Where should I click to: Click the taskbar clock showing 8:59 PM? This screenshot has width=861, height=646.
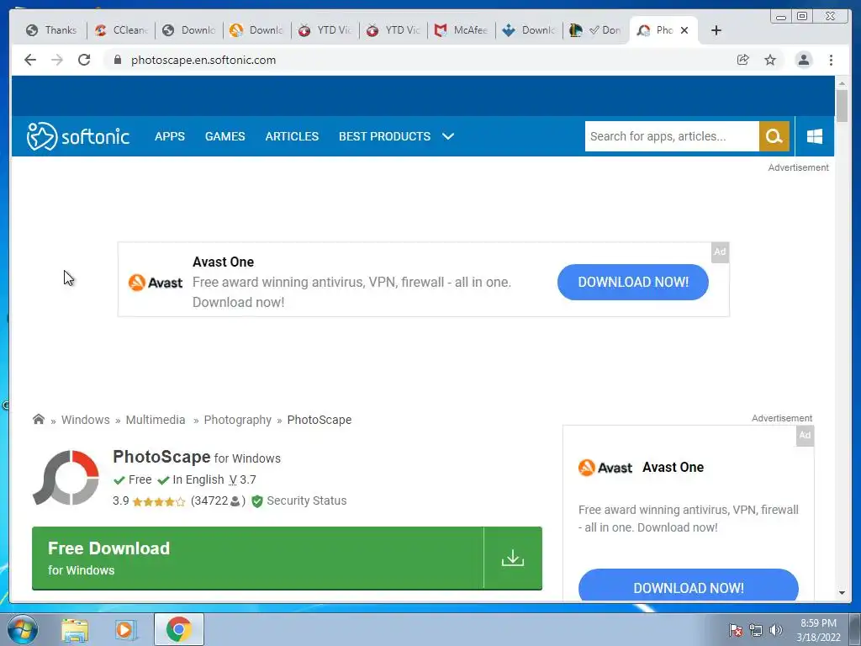tap(818, 630)
